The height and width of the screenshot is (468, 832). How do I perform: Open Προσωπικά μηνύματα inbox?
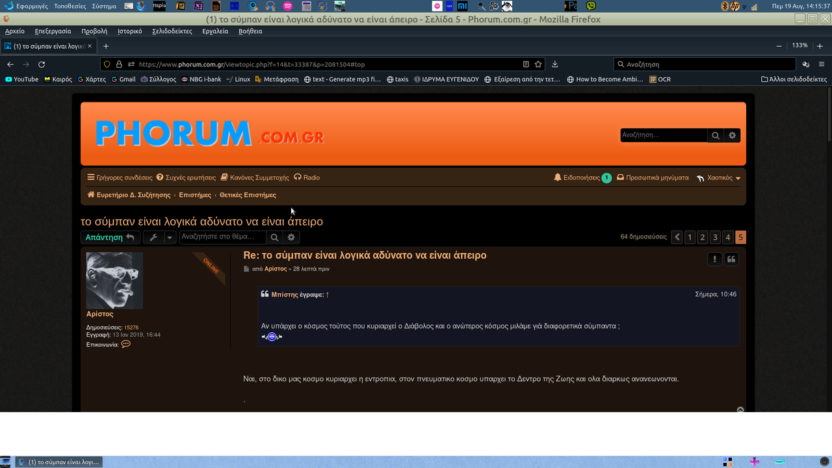[x=653, y=177]
